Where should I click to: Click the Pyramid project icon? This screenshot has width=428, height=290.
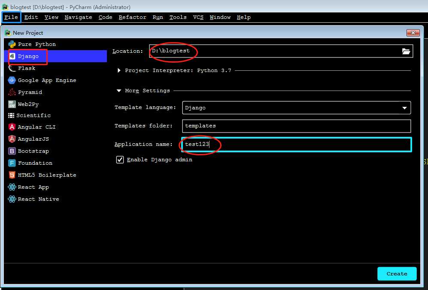12,92
